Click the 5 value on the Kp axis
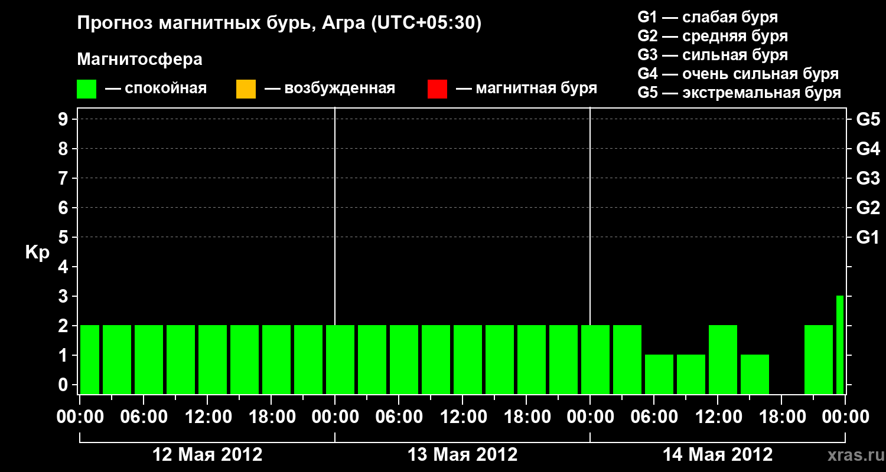The height and width of the screenshot is (472, 886). [x=64, y=237]
